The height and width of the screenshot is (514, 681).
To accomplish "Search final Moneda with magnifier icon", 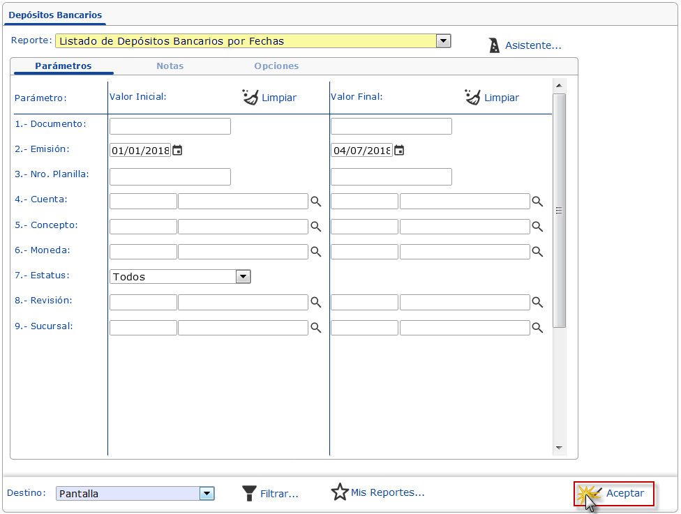I will tap(537, 252).
